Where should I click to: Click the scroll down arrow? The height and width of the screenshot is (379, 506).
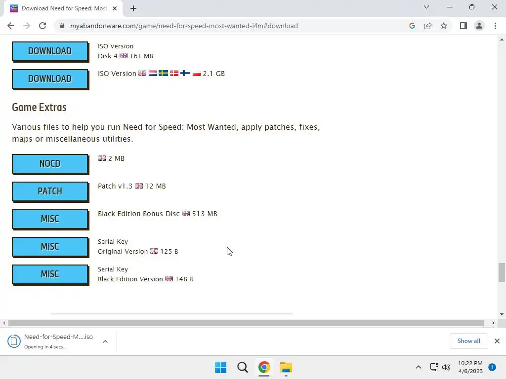[502, 314]
